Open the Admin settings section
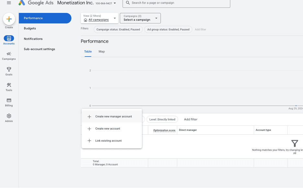 click(x=9, y=117)
